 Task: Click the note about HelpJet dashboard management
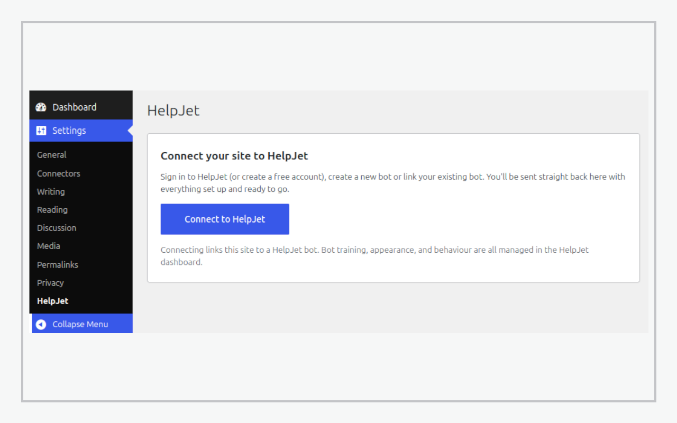tap(374, 256)
